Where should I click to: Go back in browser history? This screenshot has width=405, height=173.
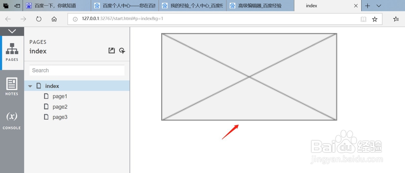click(8, 19)
